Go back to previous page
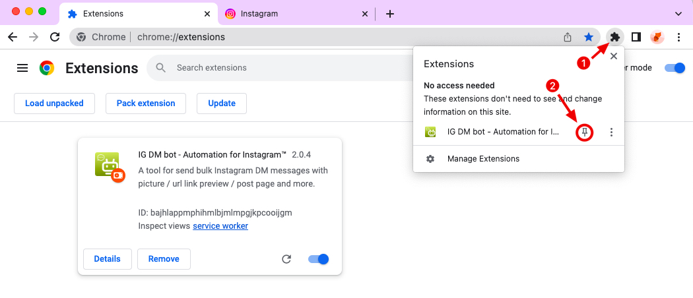 pyautogui.click(x=13, y=37)
